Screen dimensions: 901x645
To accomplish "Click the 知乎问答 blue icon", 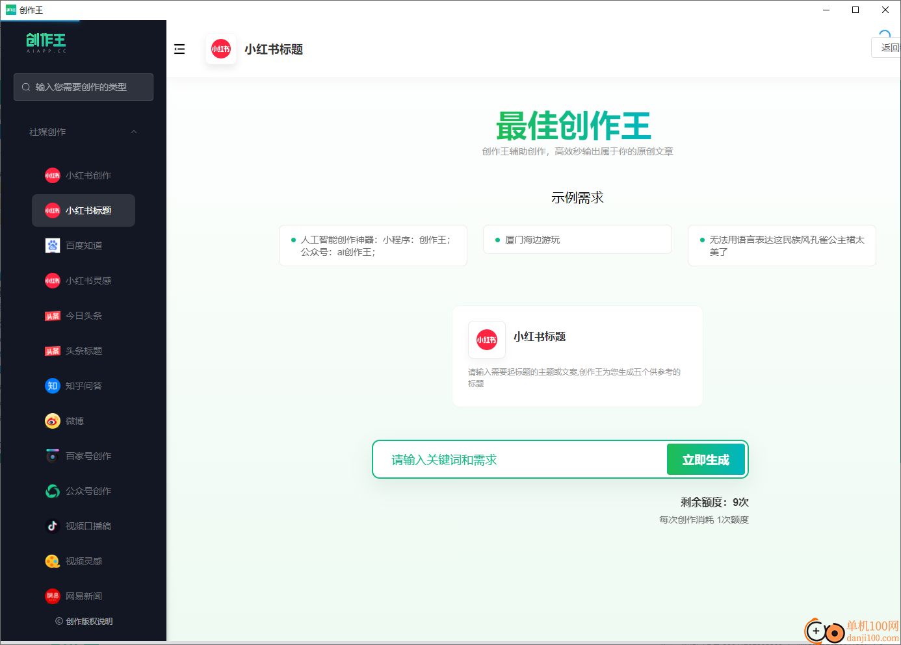I will (53, 386).
